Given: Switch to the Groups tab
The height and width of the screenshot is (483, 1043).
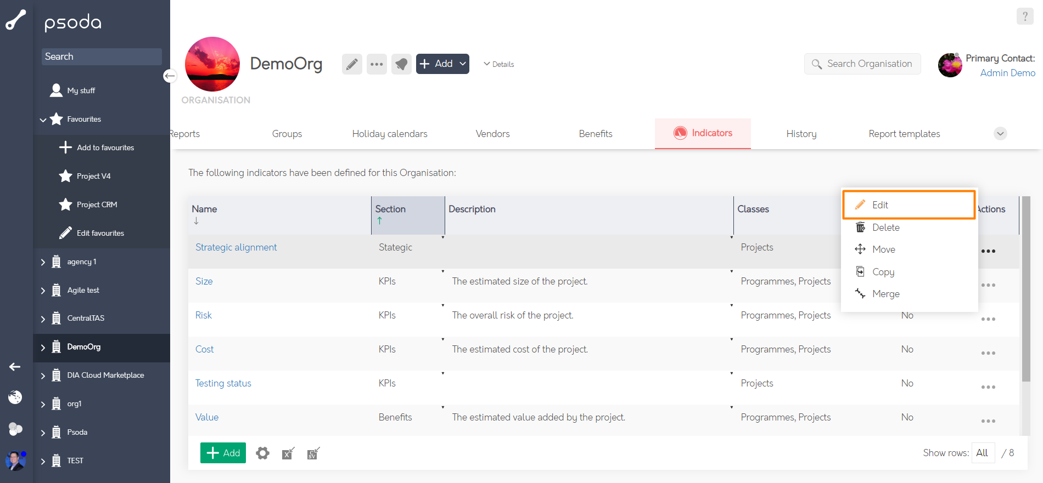Looking at the screenshot, I should [x=287, y=134].
